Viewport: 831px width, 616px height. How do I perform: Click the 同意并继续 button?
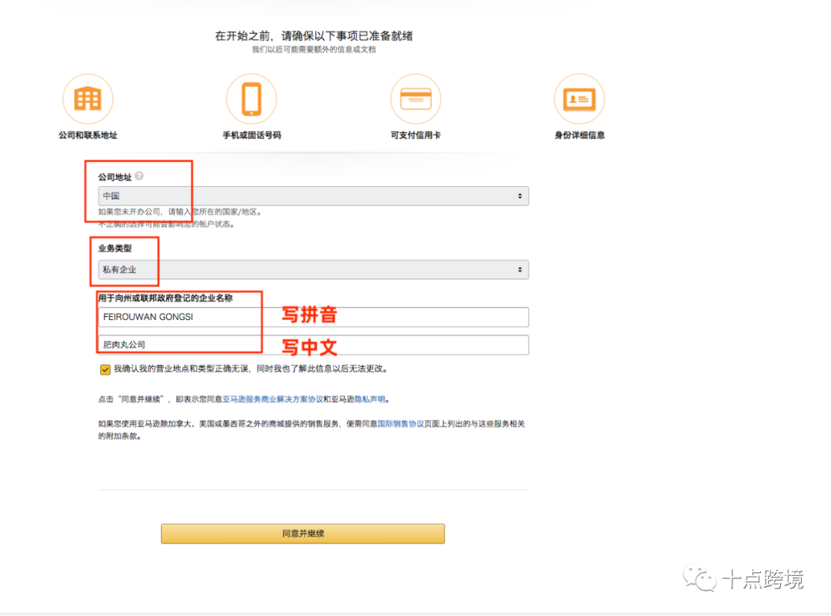302,534
